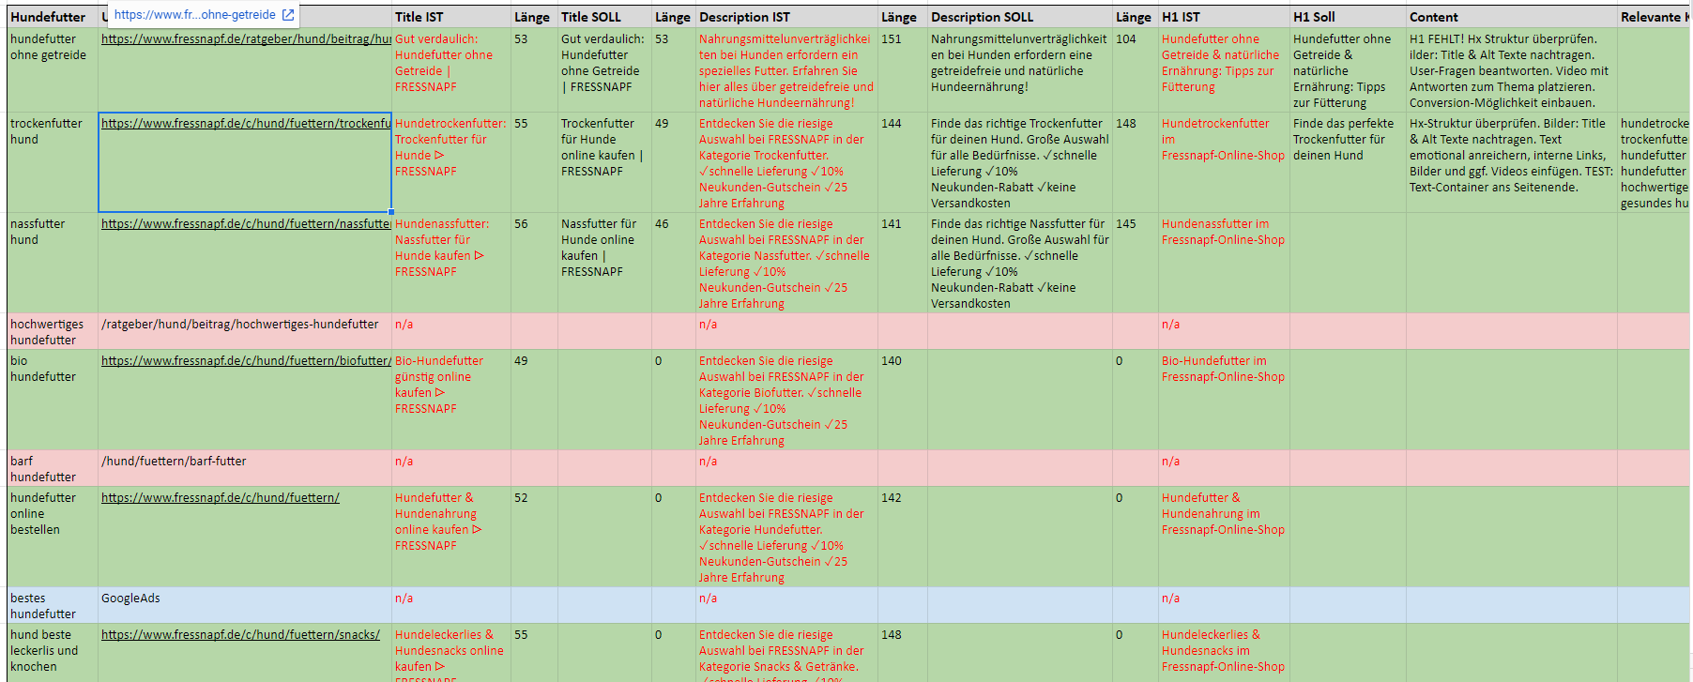Viewport: 1693px width, 682px height.
Task: Select the Description IST column header
Action: (786, 17)
